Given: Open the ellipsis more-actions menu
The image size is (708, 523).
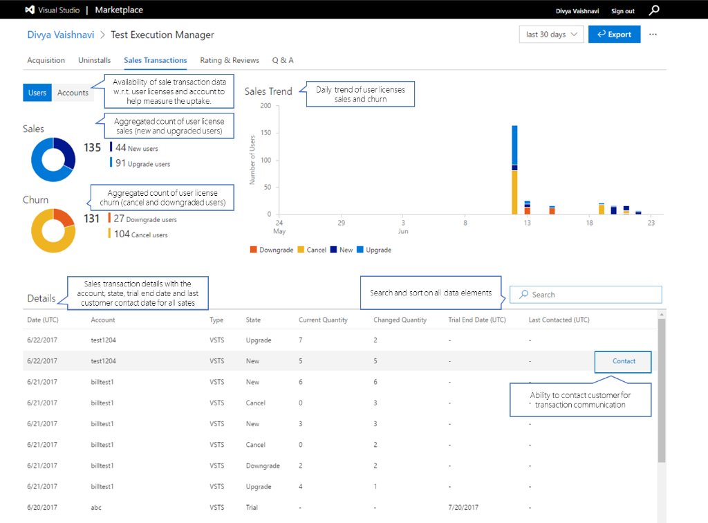Looking at the screenshot, I should coord(653,34).
